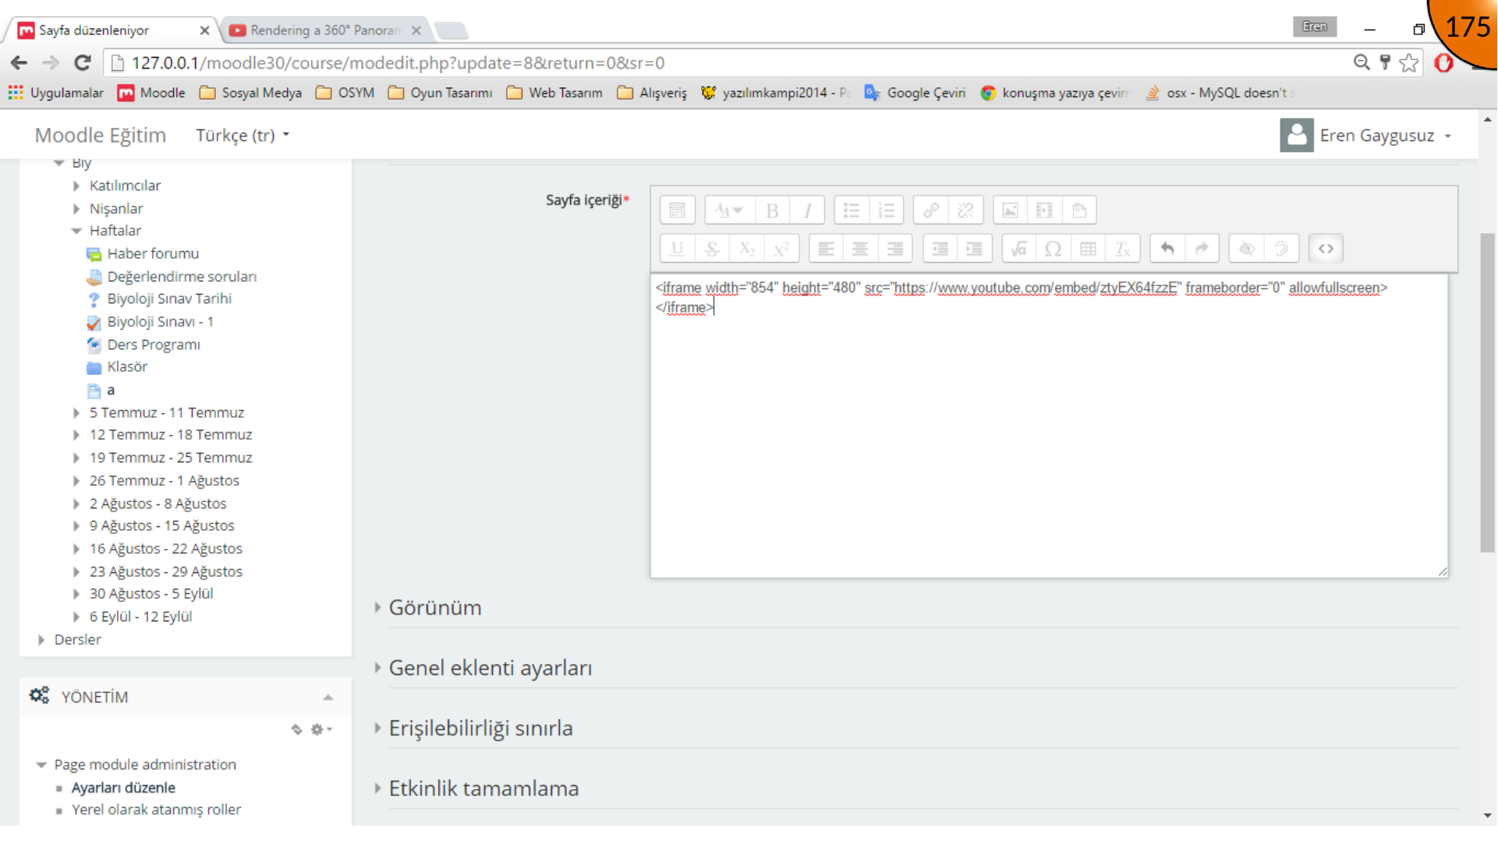1498x842 pixels.
Task: Open the Türkçe (tr) language menu
Action: pyautogui.click(x=243, y=136)
